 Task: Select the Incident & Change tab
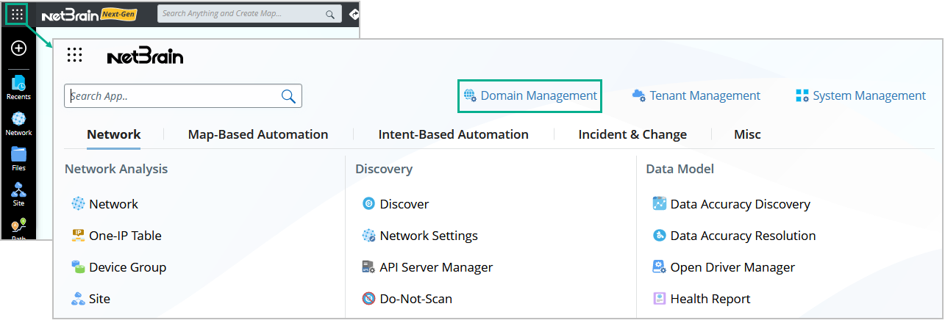point(632,134)
